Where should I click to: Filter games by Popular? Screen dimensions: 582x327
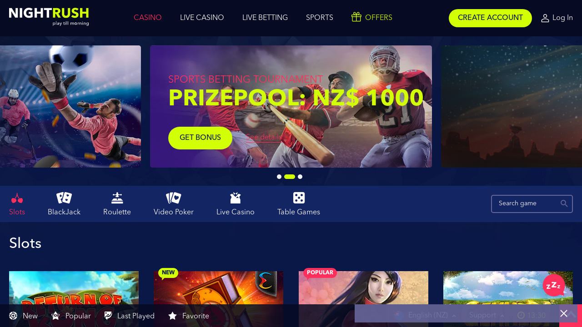71,316
